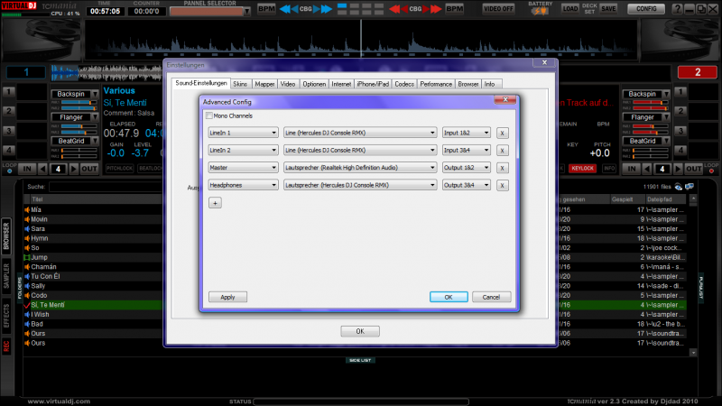Set right deck loop OUT point
722x406 pixels.
click(x=693, y=169)
